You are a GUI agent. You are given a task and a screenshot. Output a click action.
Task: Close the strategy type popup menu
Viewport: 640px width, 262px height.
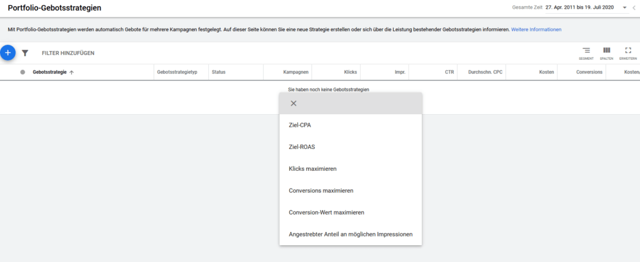click(x=293, y=104)
